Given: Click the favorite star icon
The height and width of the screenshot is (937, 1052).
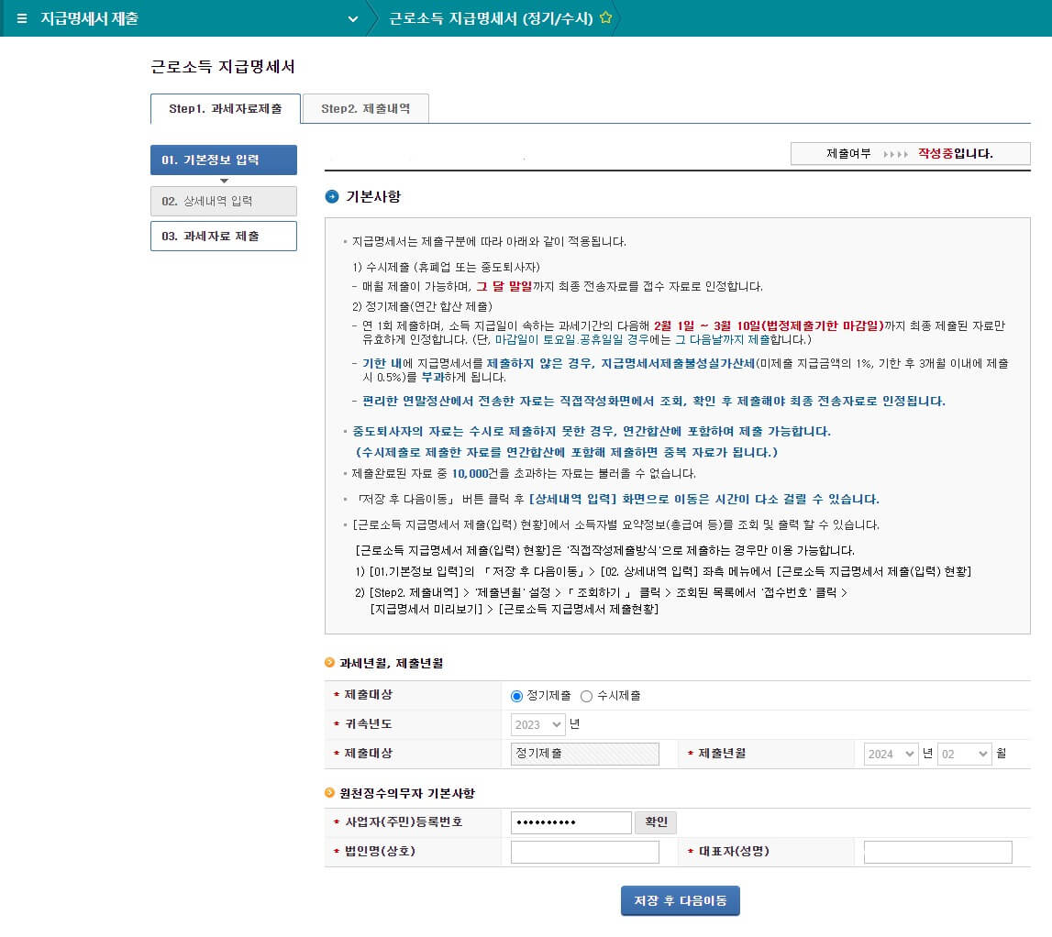Looking at the screenshot, I should pos(605,18).
